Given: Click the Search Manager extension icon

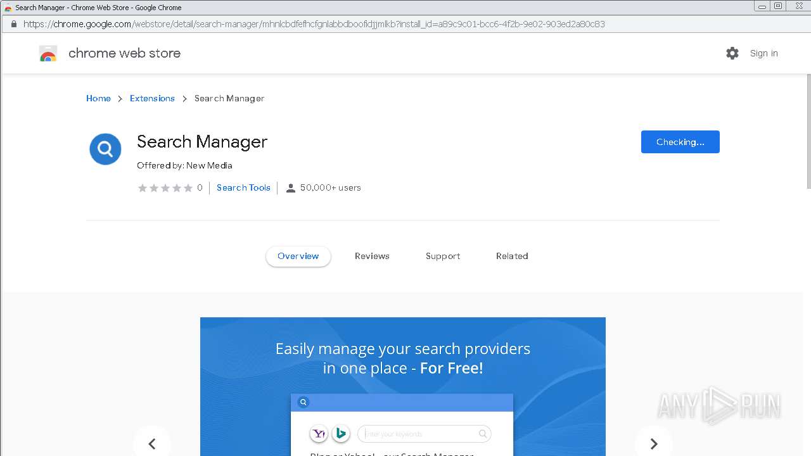Looking at the screenshot, I should [x=105, y=149].
